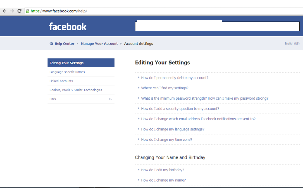Expand triangle for change notification email address
The width and height of the screenshot is (303, 188).
coord(138,119)
